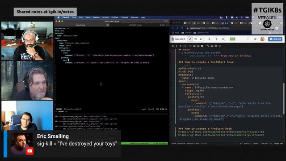Insert image from editor toolbar

(212, 46)
